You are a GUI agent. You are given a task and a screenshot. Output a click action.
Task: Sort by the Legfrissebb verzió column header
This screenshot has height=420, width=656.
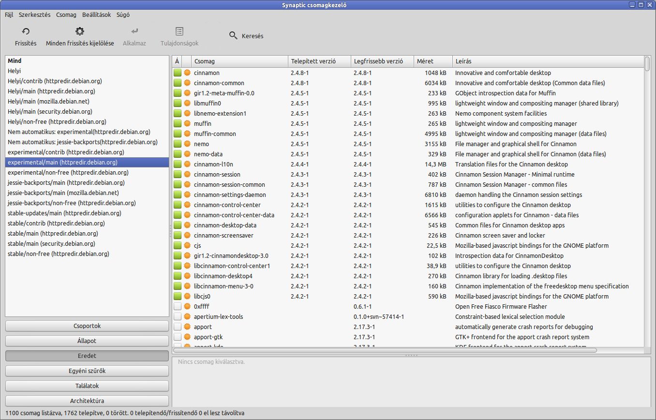tap(383, 61)
